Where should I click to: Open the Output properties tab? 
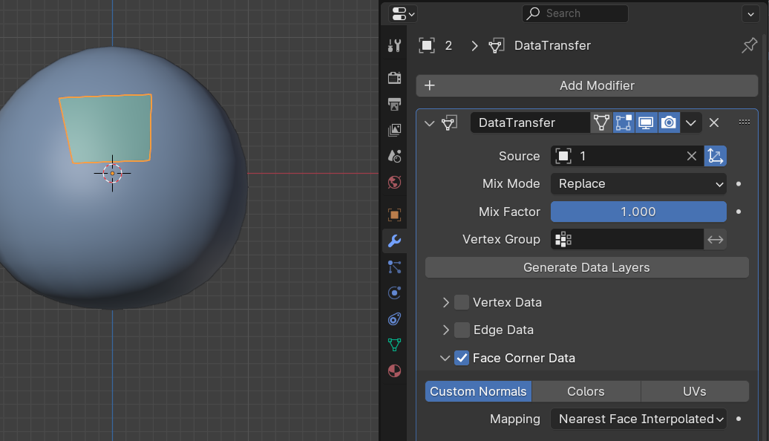click(x=394, y=104)
